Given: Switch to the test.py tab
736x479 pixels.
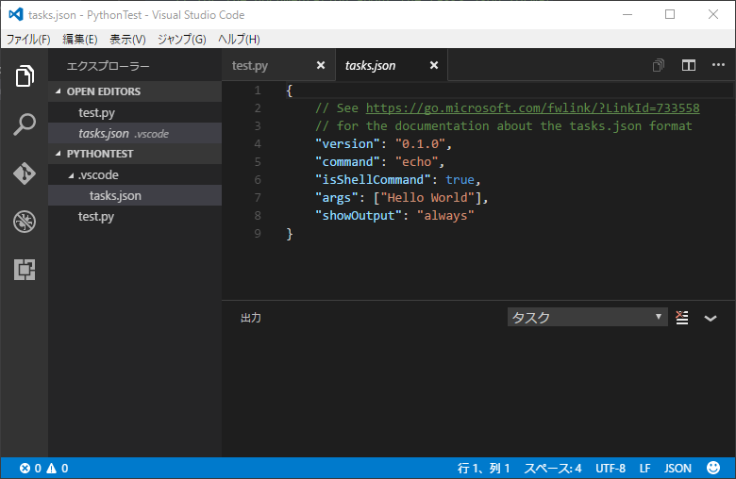Looking at the screenshot, I should click(x=250, y=65).
